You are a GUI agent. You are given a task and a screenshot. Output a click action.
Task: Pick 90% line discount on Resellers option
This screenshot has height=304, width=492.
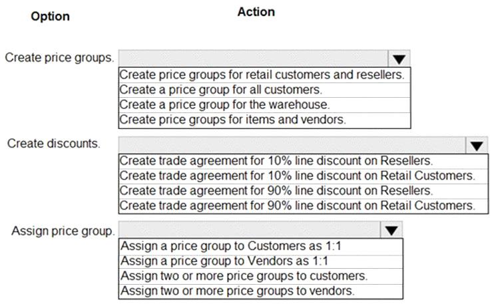click(276, 190)
